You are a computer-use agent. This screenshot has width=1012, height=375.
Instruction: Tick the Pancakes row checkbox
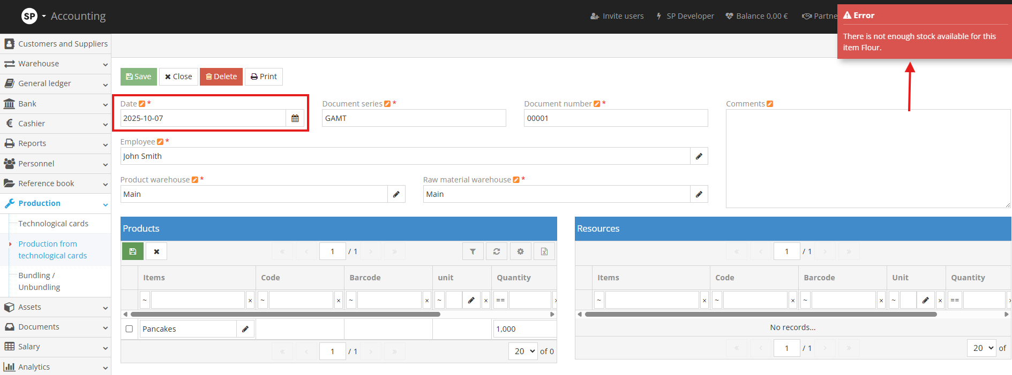click(129, 329)
